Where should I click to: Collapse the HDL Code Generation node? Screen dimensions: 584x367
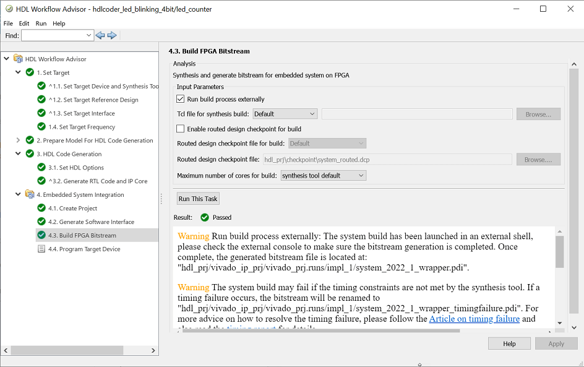pyautogui.click(x=18, y=154)
